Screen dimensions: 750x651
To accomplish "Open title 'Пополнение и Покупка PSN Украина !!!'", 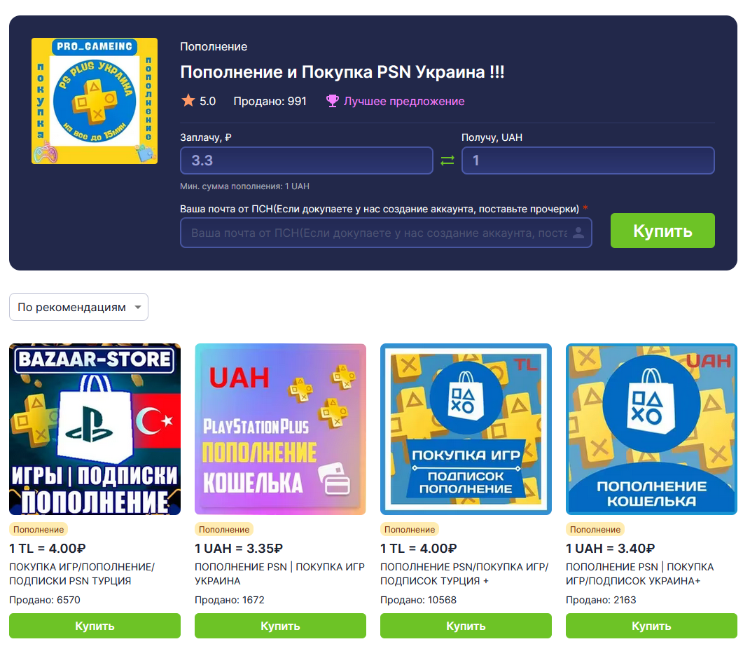I will click(342, 71).
